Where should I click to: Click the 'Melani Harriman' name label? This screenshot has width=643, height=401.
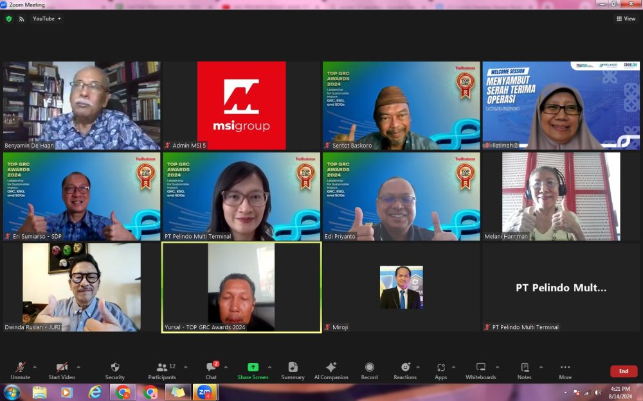506,236
